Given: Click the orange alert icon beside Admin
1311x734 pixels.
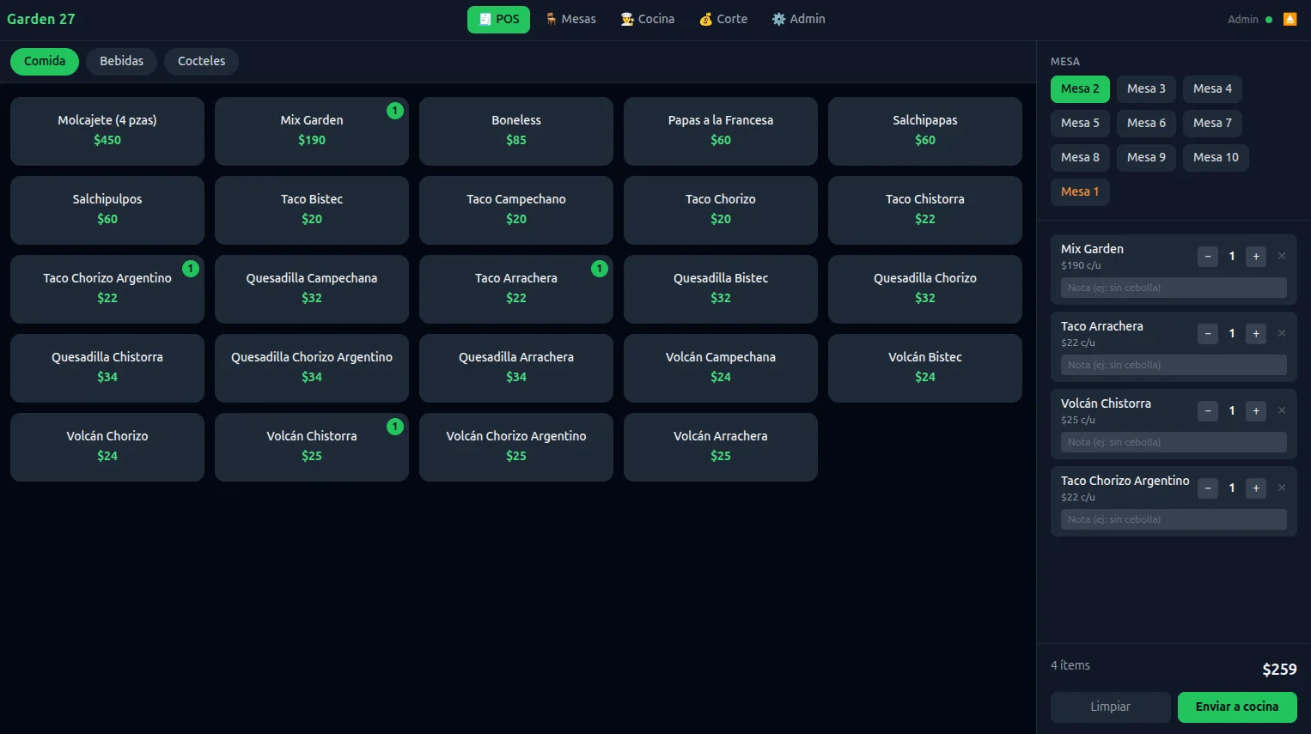Looking at the screenshot, I should 1290,19.
